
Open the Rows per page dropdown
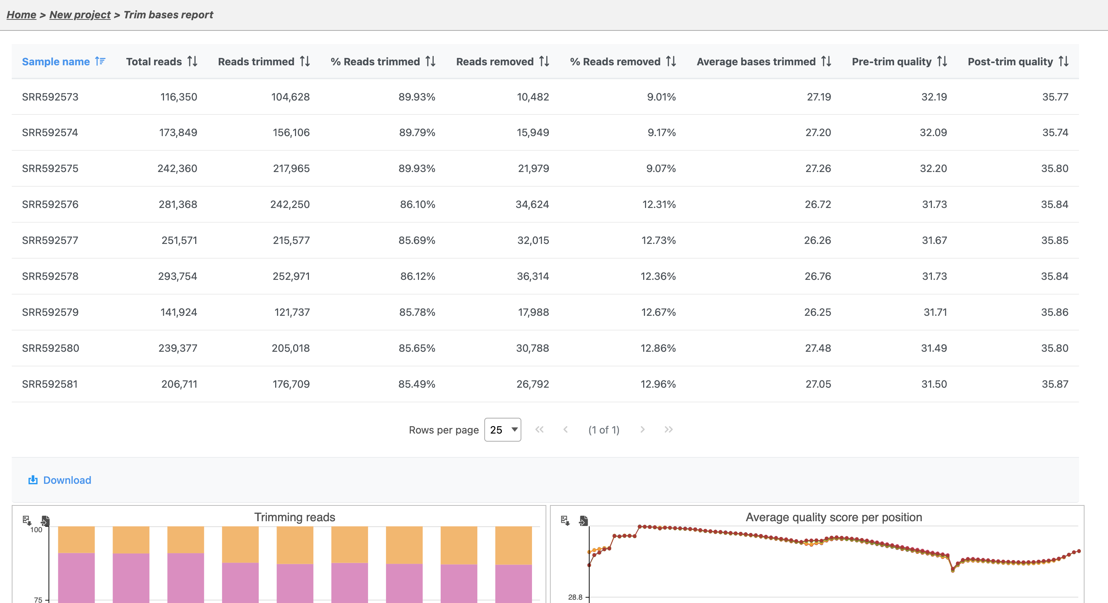[x=502, y=430]
